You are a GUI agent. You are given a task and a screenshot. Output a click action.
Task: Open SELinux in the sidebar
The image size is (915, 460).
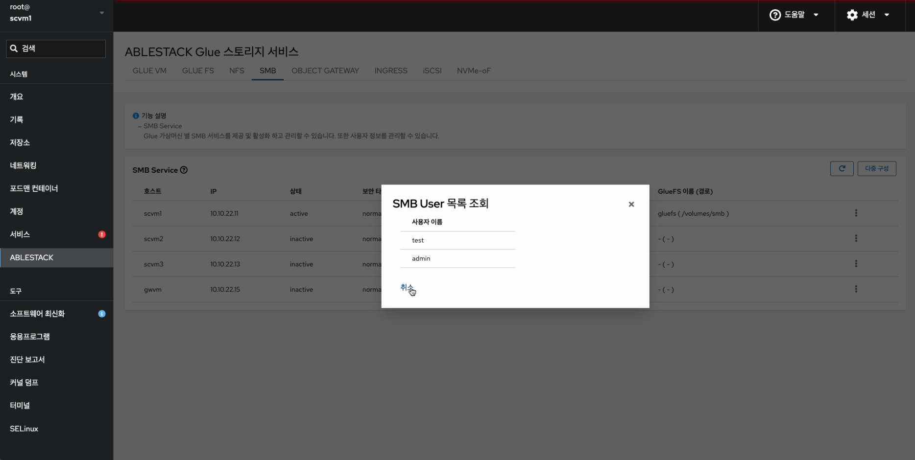(x=57, y=429)
